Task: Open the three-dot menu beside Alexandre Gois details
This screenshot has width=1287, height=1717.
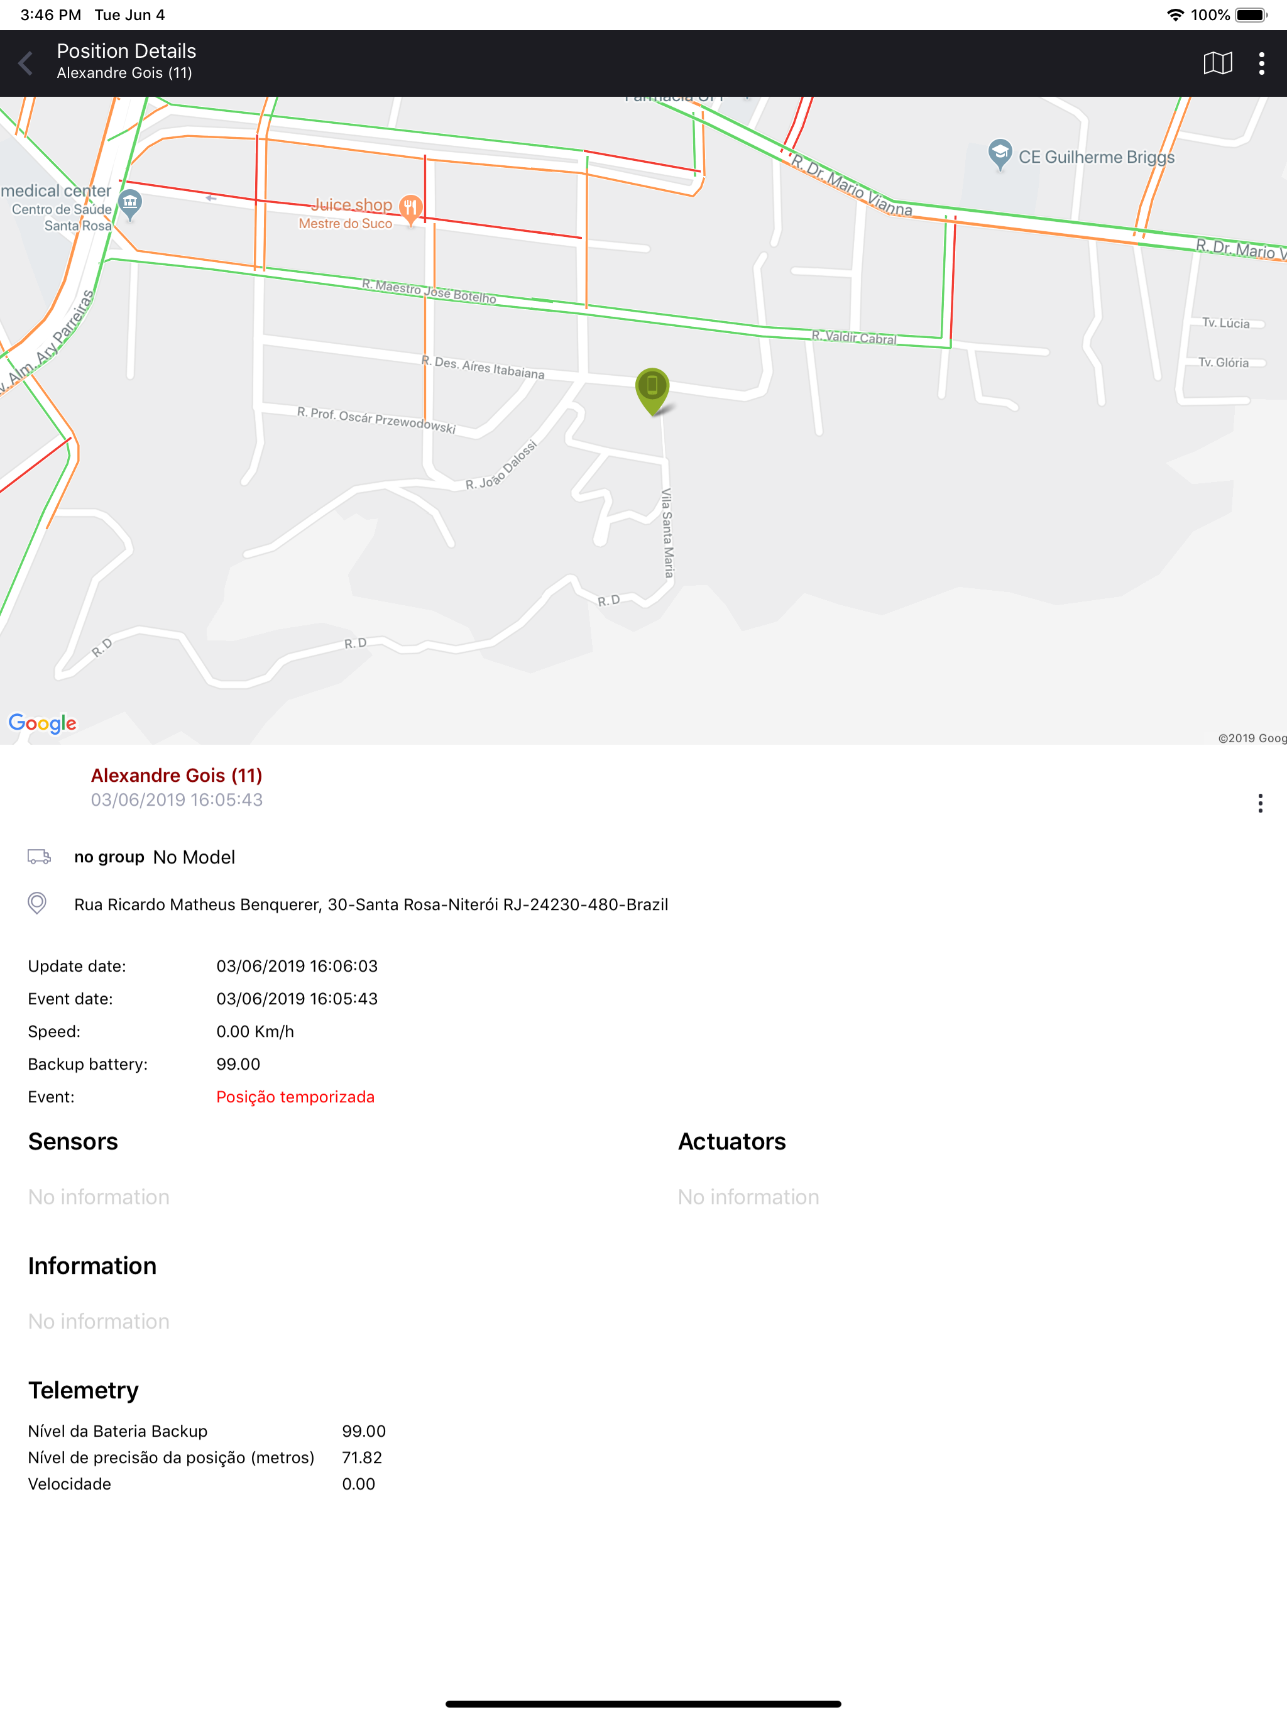Action: (x=1260, y=803)
